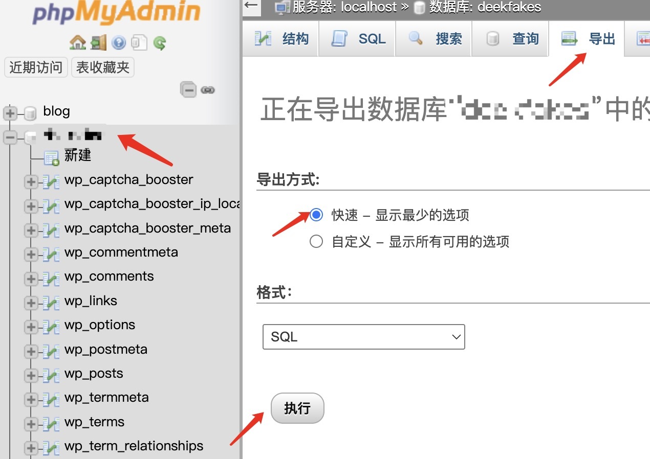The height and width of the screenshot is (459, 650).
Task: Open the 表收藏夹 favorites tab
Action: click(103, 67)
